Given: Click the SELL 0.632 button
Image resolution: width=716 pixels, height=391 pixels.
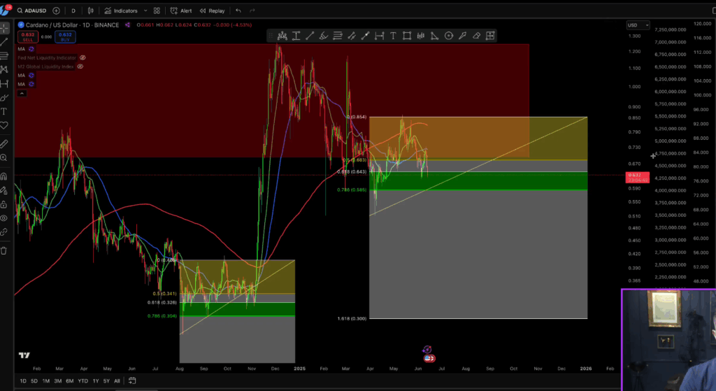Looking at the screenshot, I should 28,37.
